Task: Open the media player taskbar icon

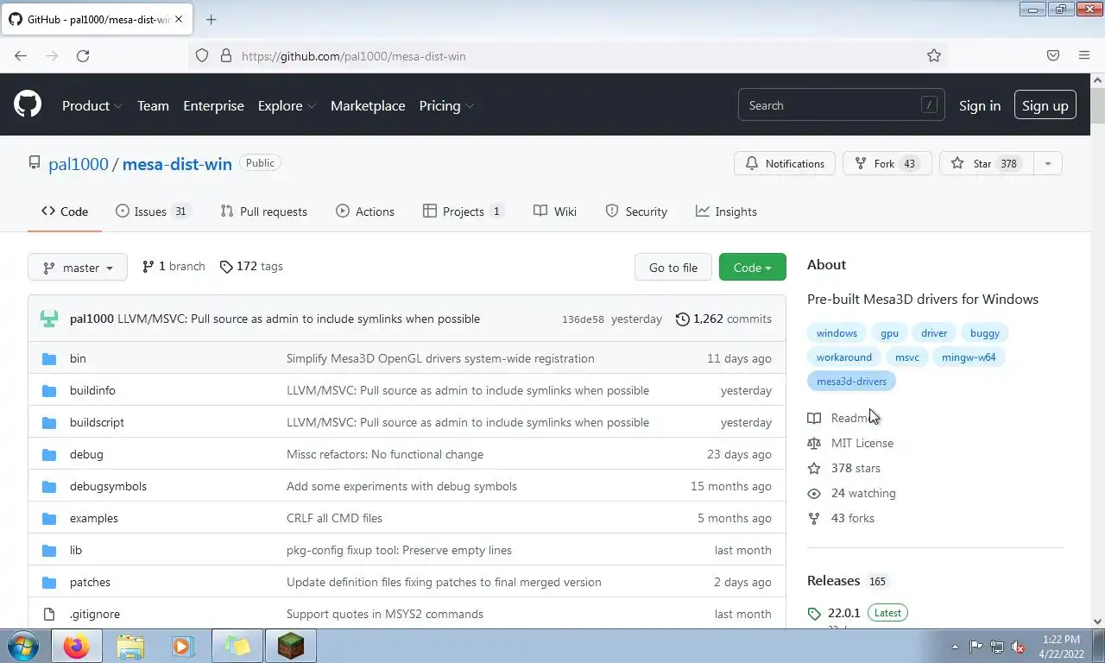Action: 182,646
